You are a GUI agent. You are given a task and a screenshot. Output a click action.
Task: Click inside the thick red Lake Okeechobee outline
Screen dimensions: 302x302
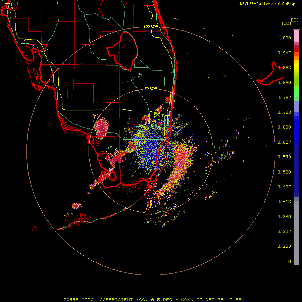pyautogui.click(x=125, y=52)
